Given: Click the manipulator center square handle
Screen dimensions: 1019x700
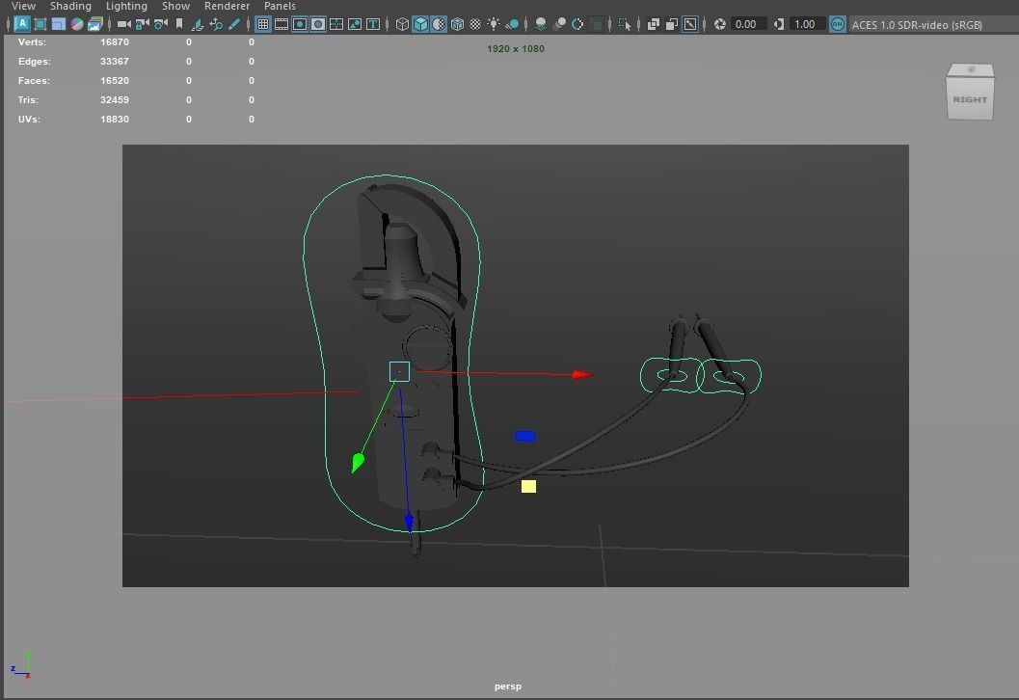Looking at the screenshot, I should (399, 372).
